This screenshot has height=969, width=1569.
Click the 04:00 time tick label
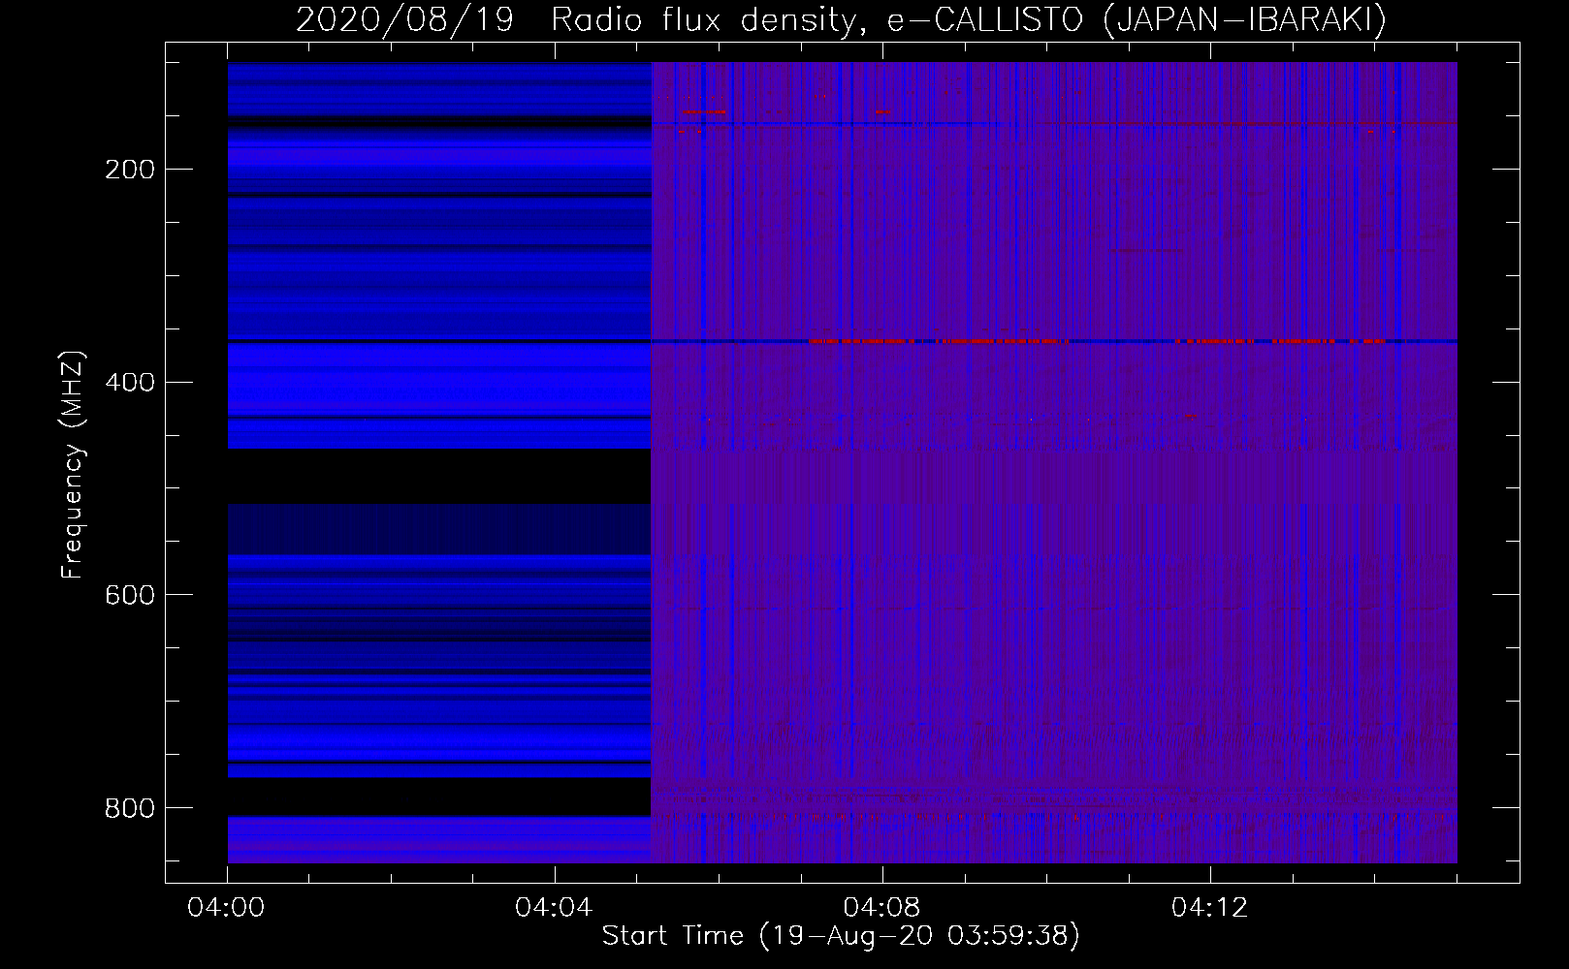(x=226, y=908)
